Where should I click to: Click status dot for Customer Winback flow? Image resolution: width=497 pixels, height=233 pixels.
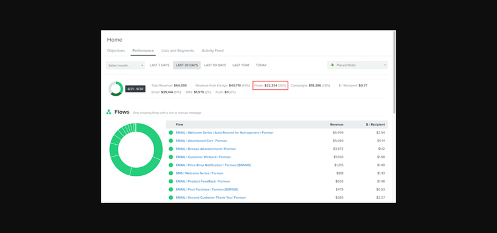pyautogui.click(x=171, y=157)
